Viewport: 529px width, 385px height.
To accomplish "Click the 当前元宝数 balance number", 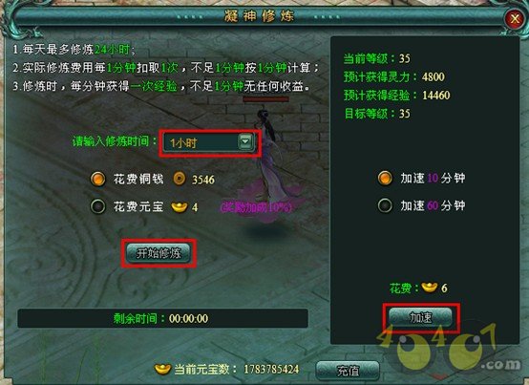I will tap(271, 369).
